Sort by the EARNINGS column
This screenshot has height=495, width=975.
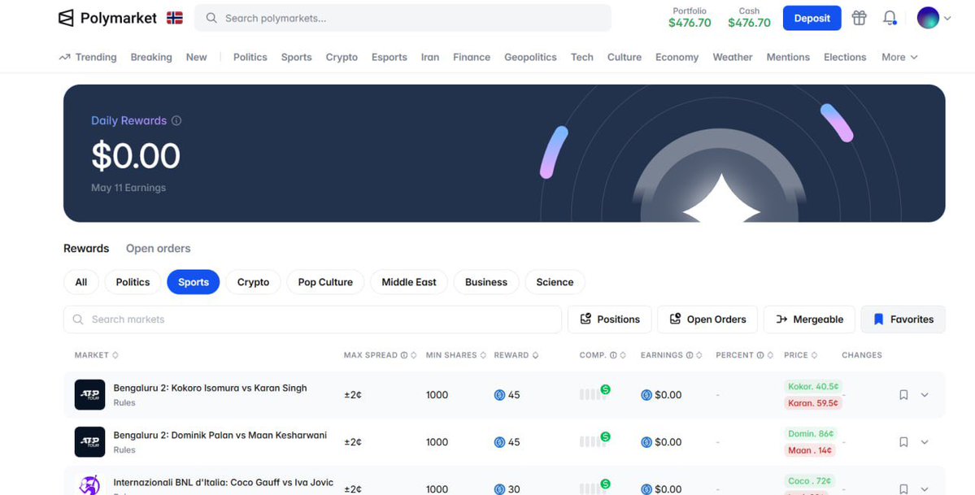click(x=672, y=355)
